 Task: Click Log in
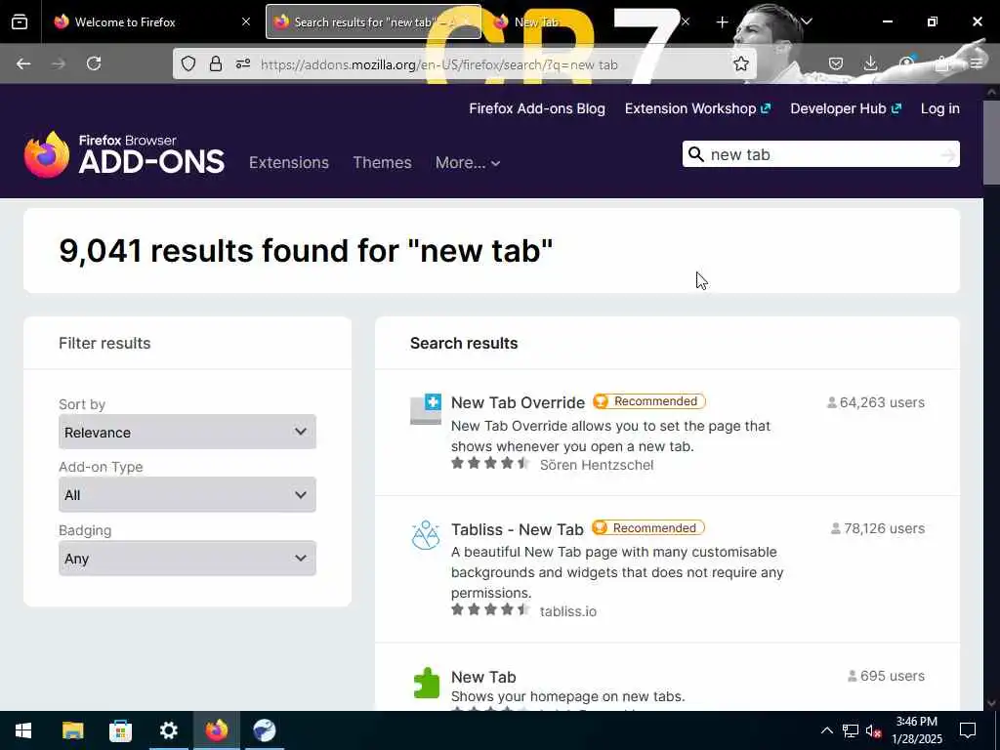pos(940,108)
